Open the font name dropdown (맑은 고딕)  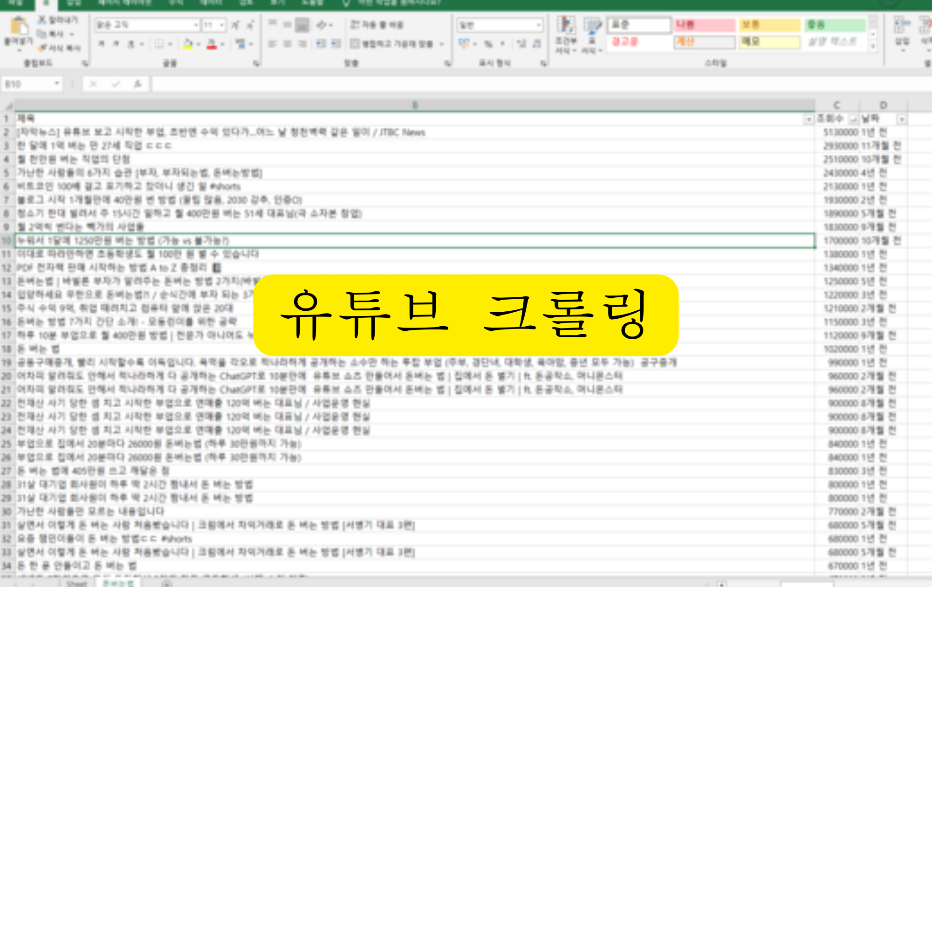tap(196, 25)
